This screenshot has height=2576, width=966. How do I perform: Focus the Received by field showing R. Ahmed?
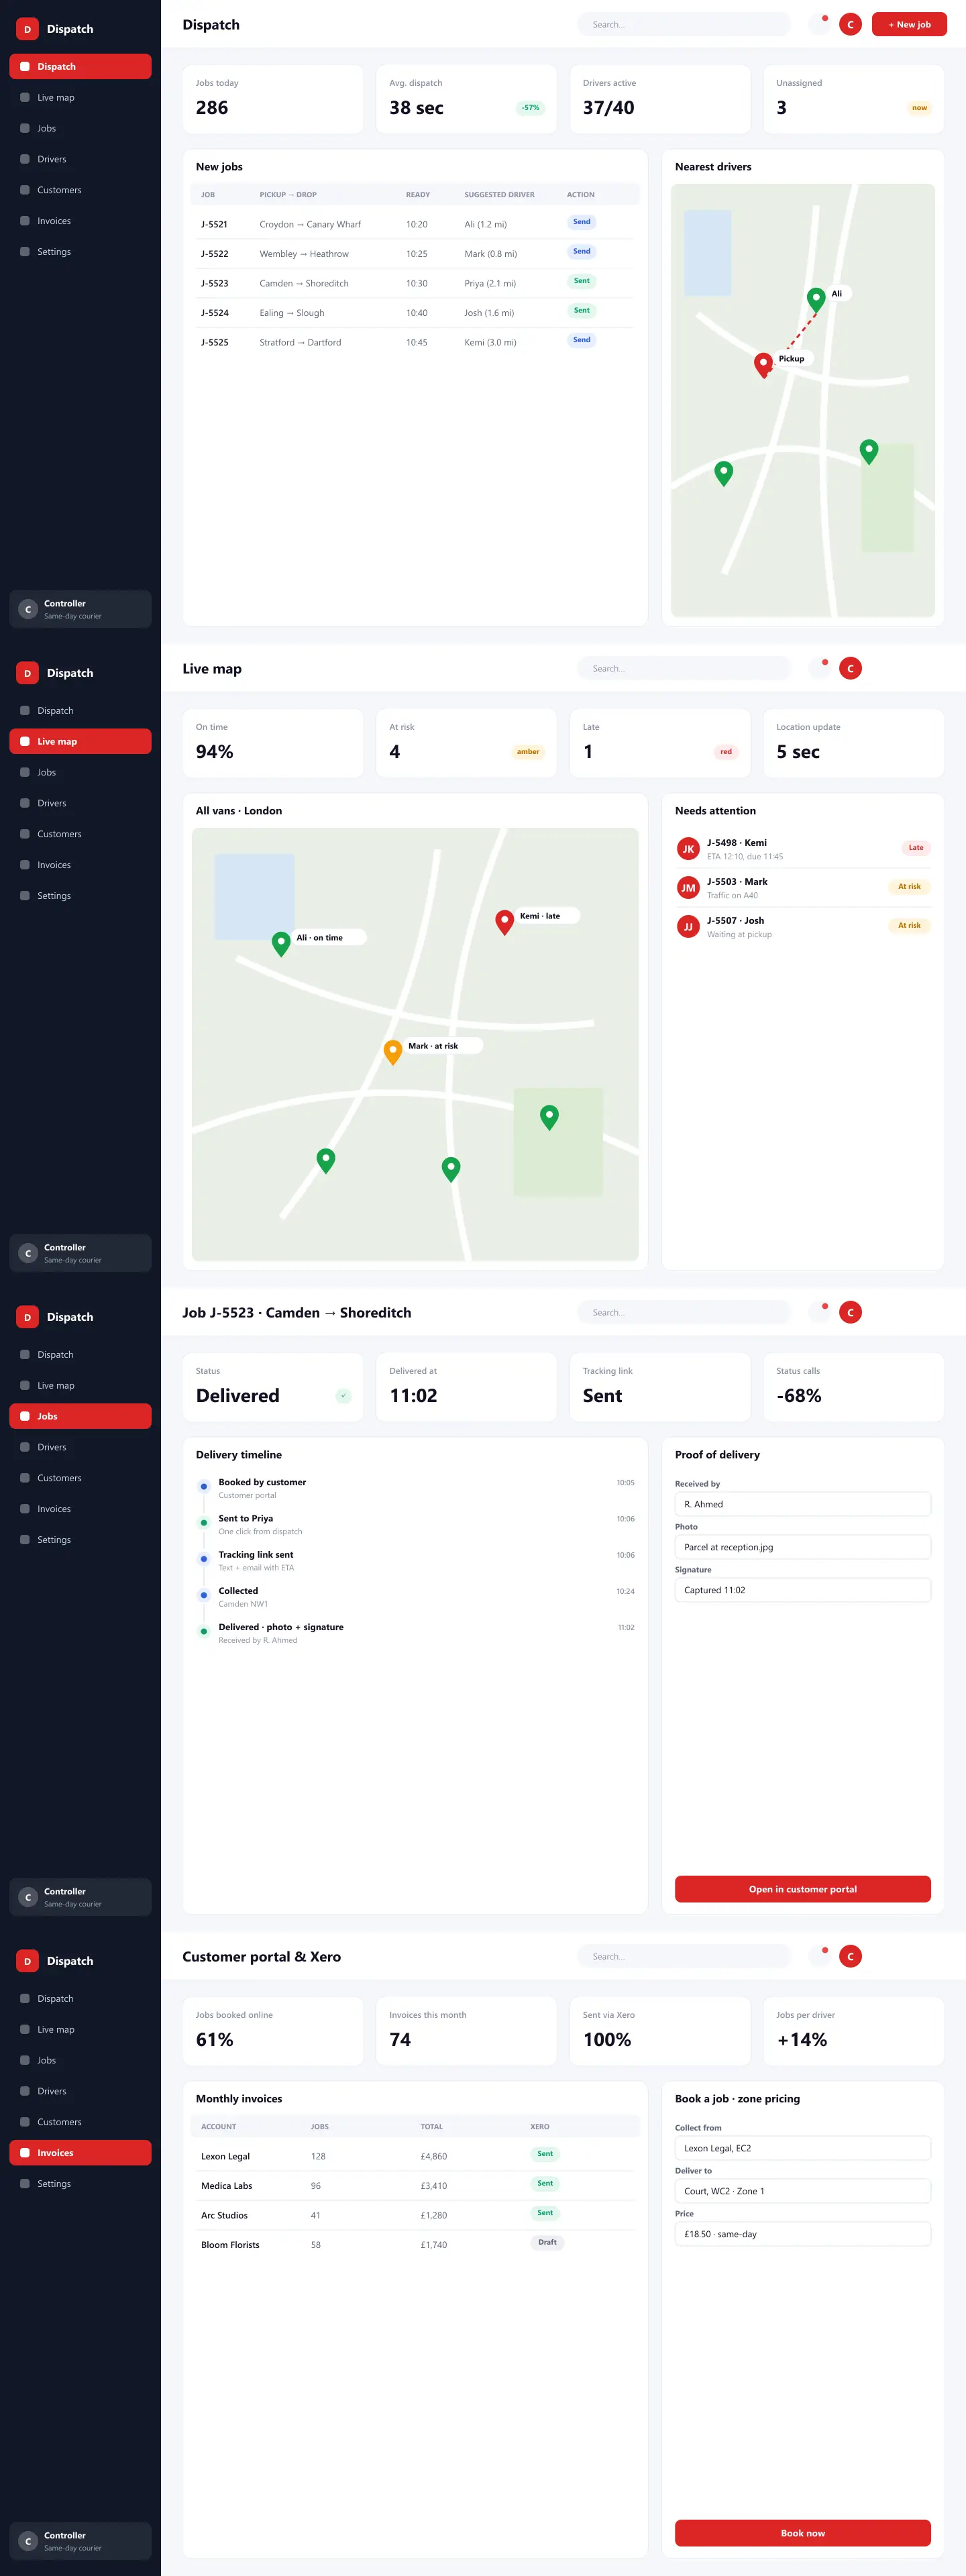(803, 1504)
